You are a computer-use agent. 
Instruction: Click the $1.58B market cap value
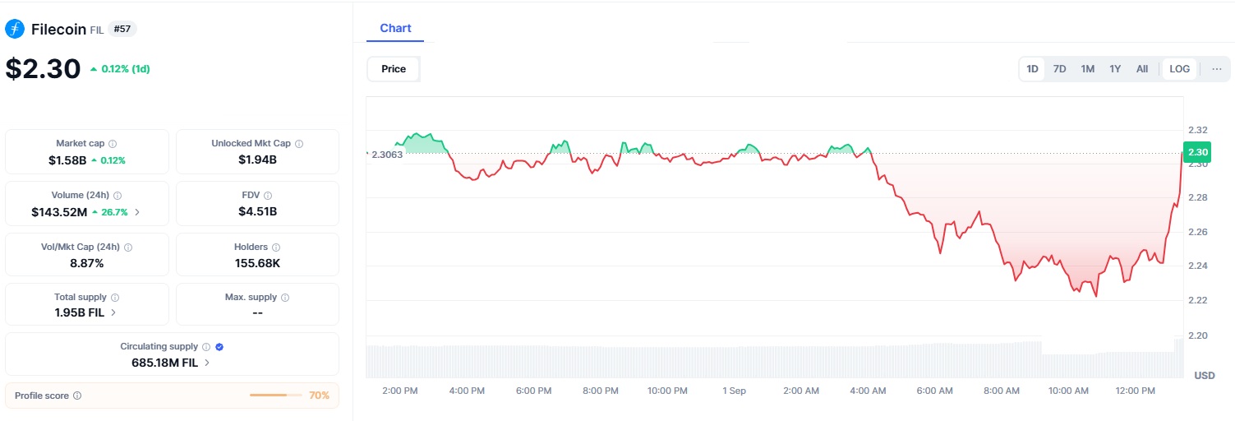[67, 160]
